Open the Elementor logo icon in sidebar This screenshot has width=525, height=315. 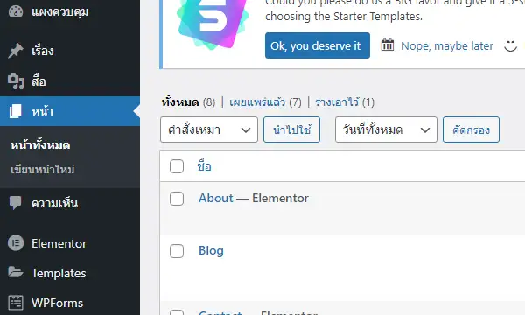[x=16, y=243]
